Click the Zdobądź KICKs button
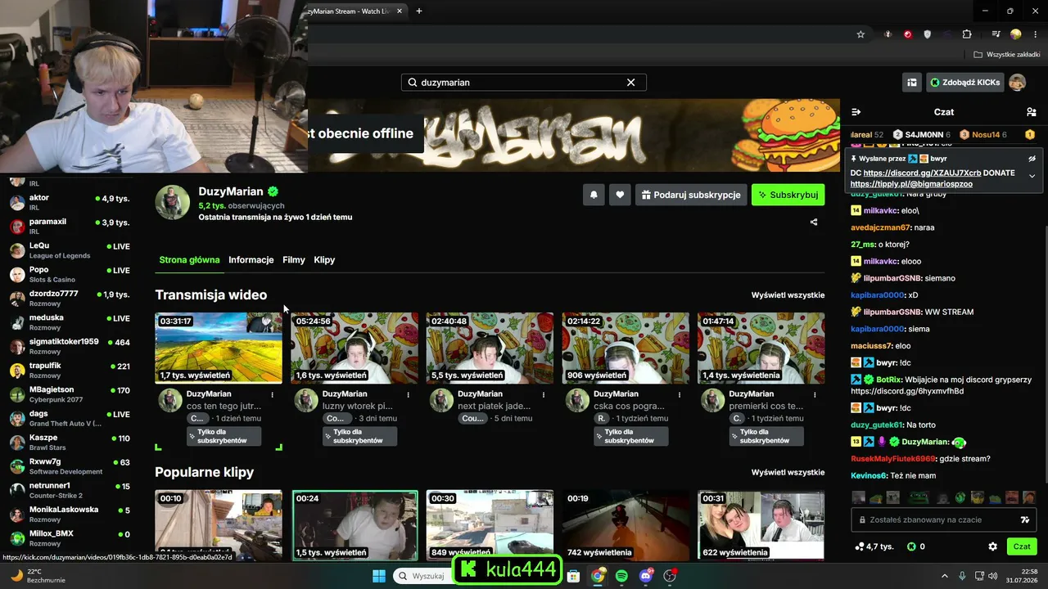Image resolution: width=1048 pixels, height=589 pixels. (x=965, y=82)
